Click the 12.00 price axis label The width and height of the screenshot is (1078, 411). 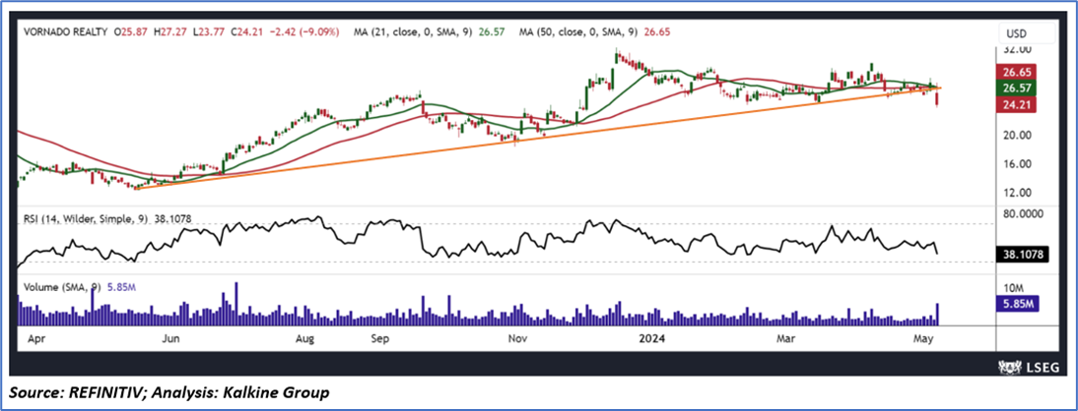click(x=1017, y=192)
